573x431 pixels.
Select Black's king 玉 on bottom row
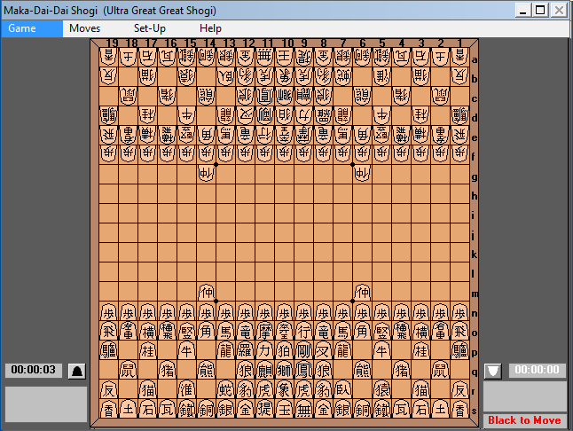click(285, 409)
